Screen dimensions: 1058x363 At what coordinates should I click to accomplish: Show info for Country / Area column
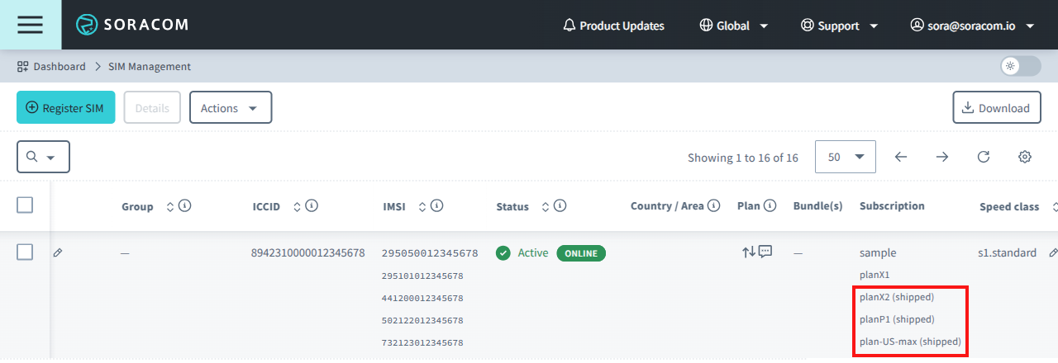coord(714,205)
